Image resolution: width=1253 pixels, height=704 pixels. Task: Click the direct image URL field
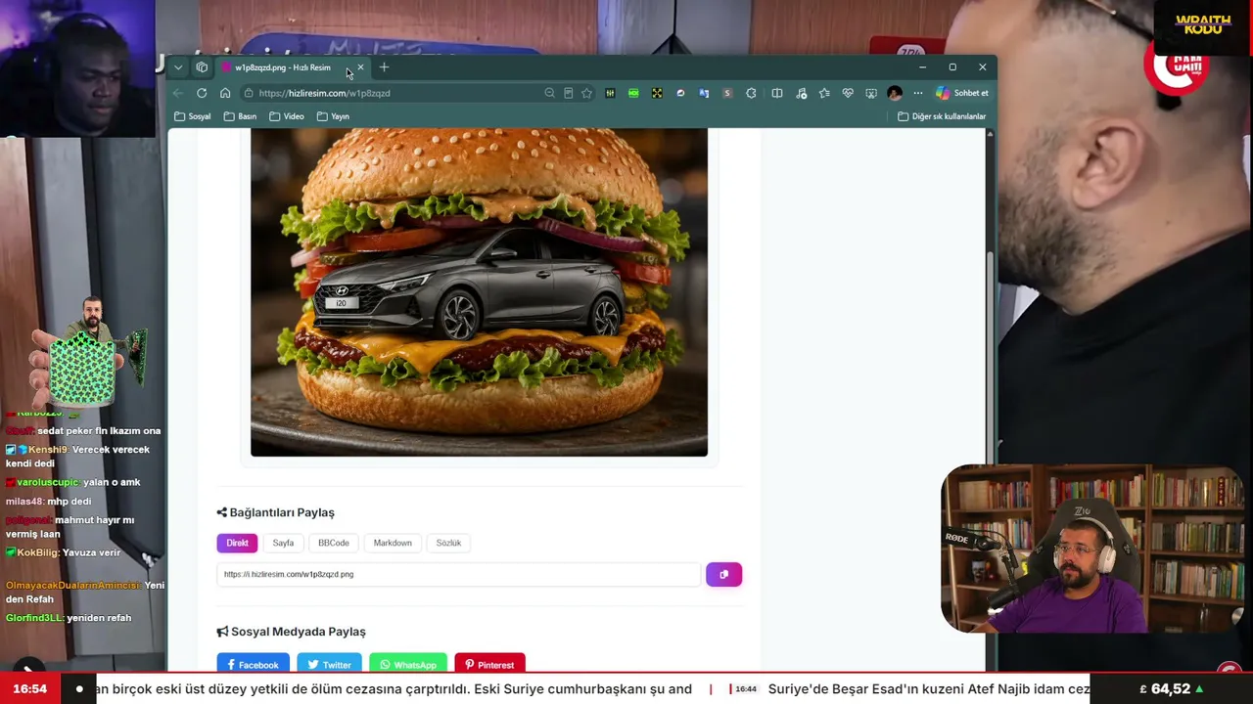point(458,574)
